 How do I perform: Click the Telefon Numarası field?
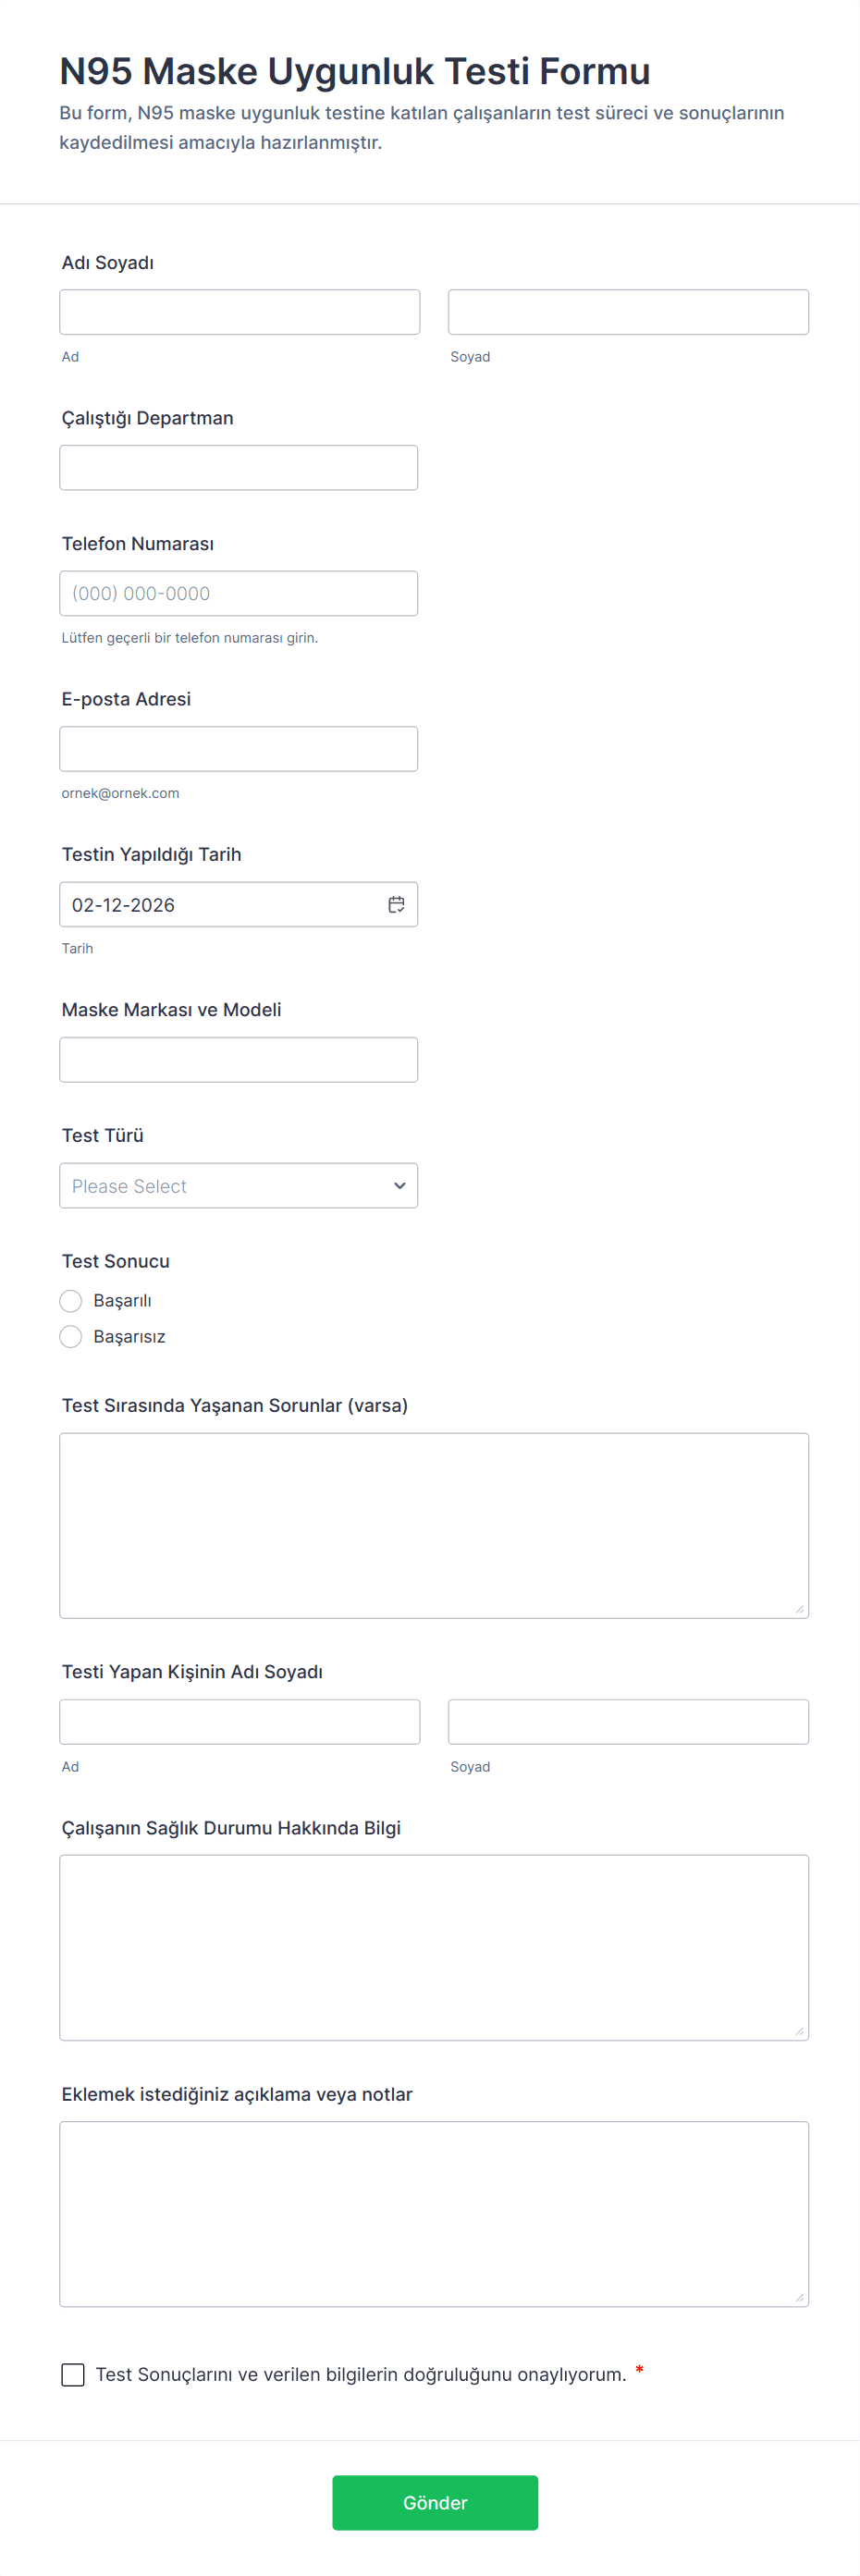point(238,593)
